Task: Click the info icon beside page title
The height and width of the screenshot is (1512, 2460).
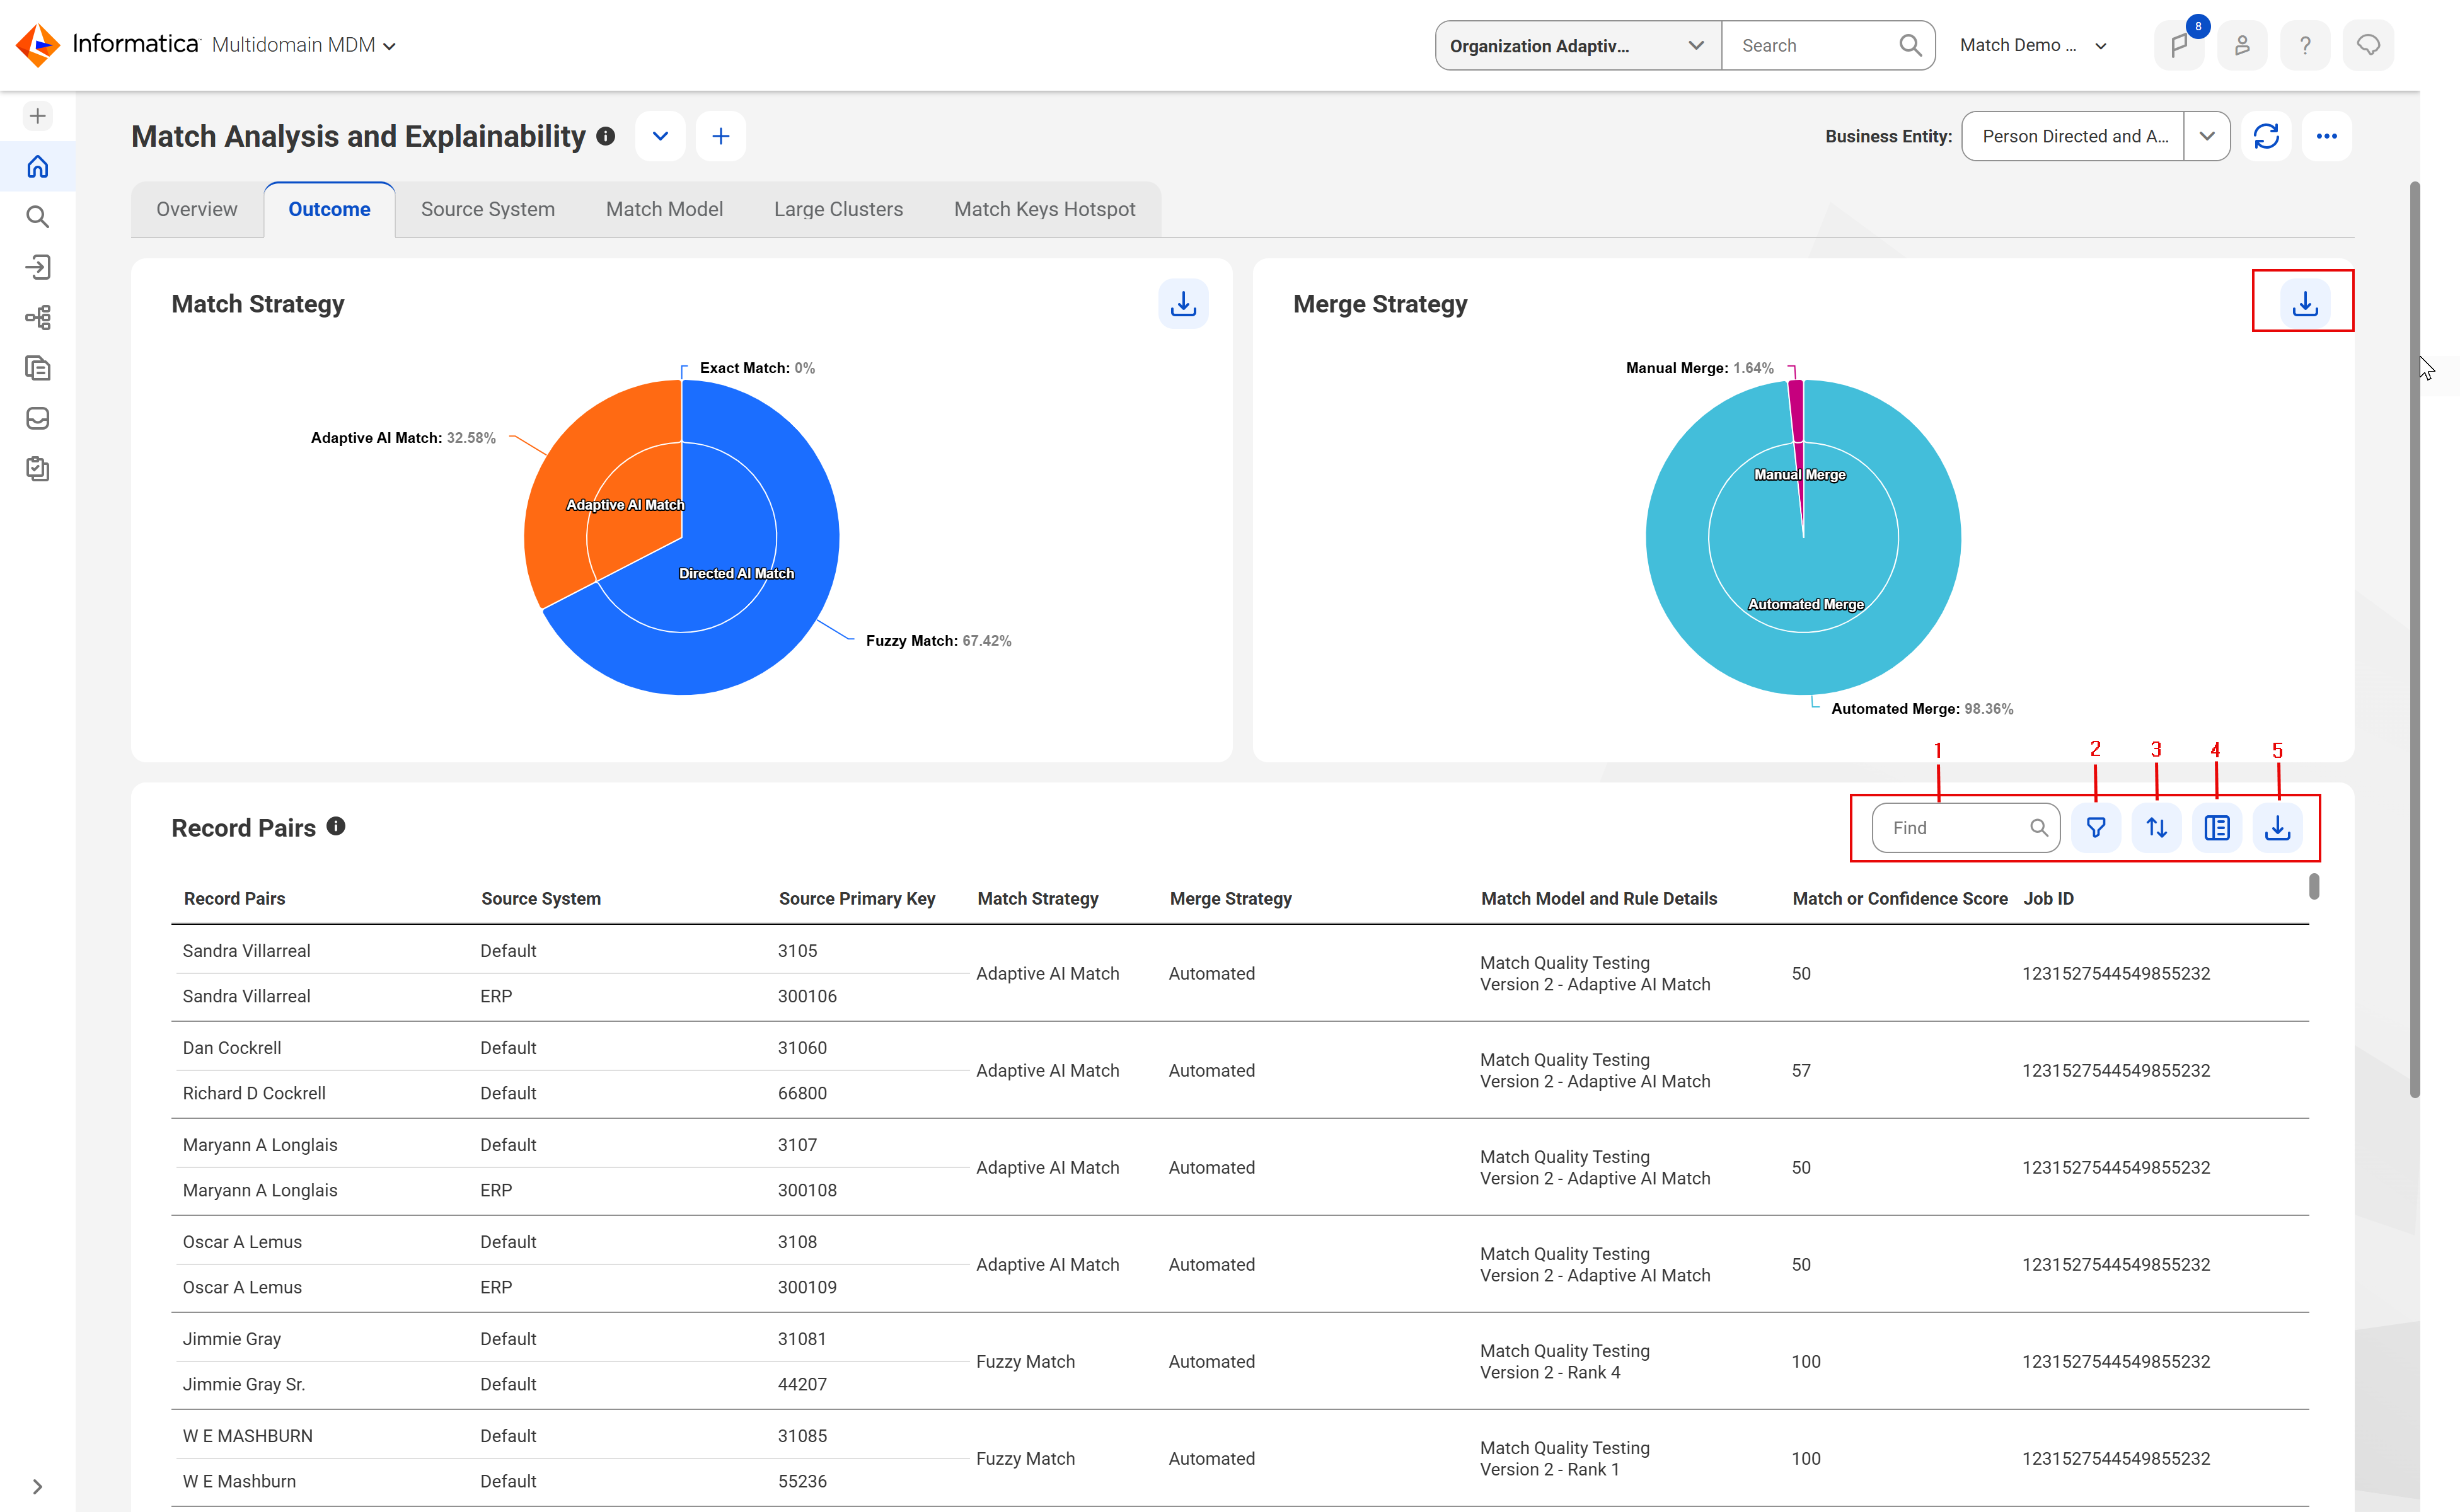Action: click(x=605, y=136)
